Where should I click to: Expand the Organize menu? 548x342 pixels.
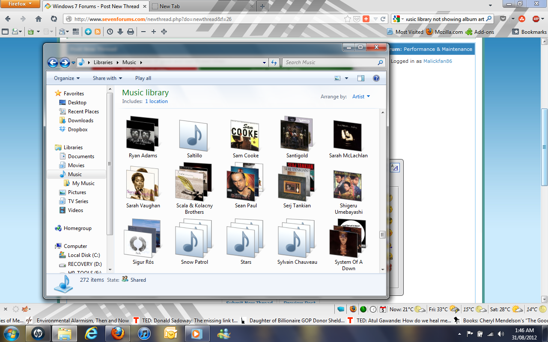point(67,78)
